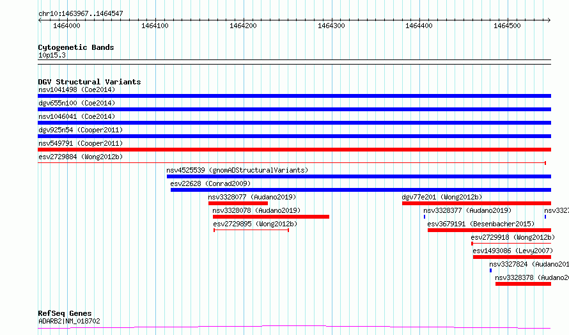Select the esv2729895 (Wong2012b) bracketed line
Screen dimensions: 569x335
coord(251,230)
